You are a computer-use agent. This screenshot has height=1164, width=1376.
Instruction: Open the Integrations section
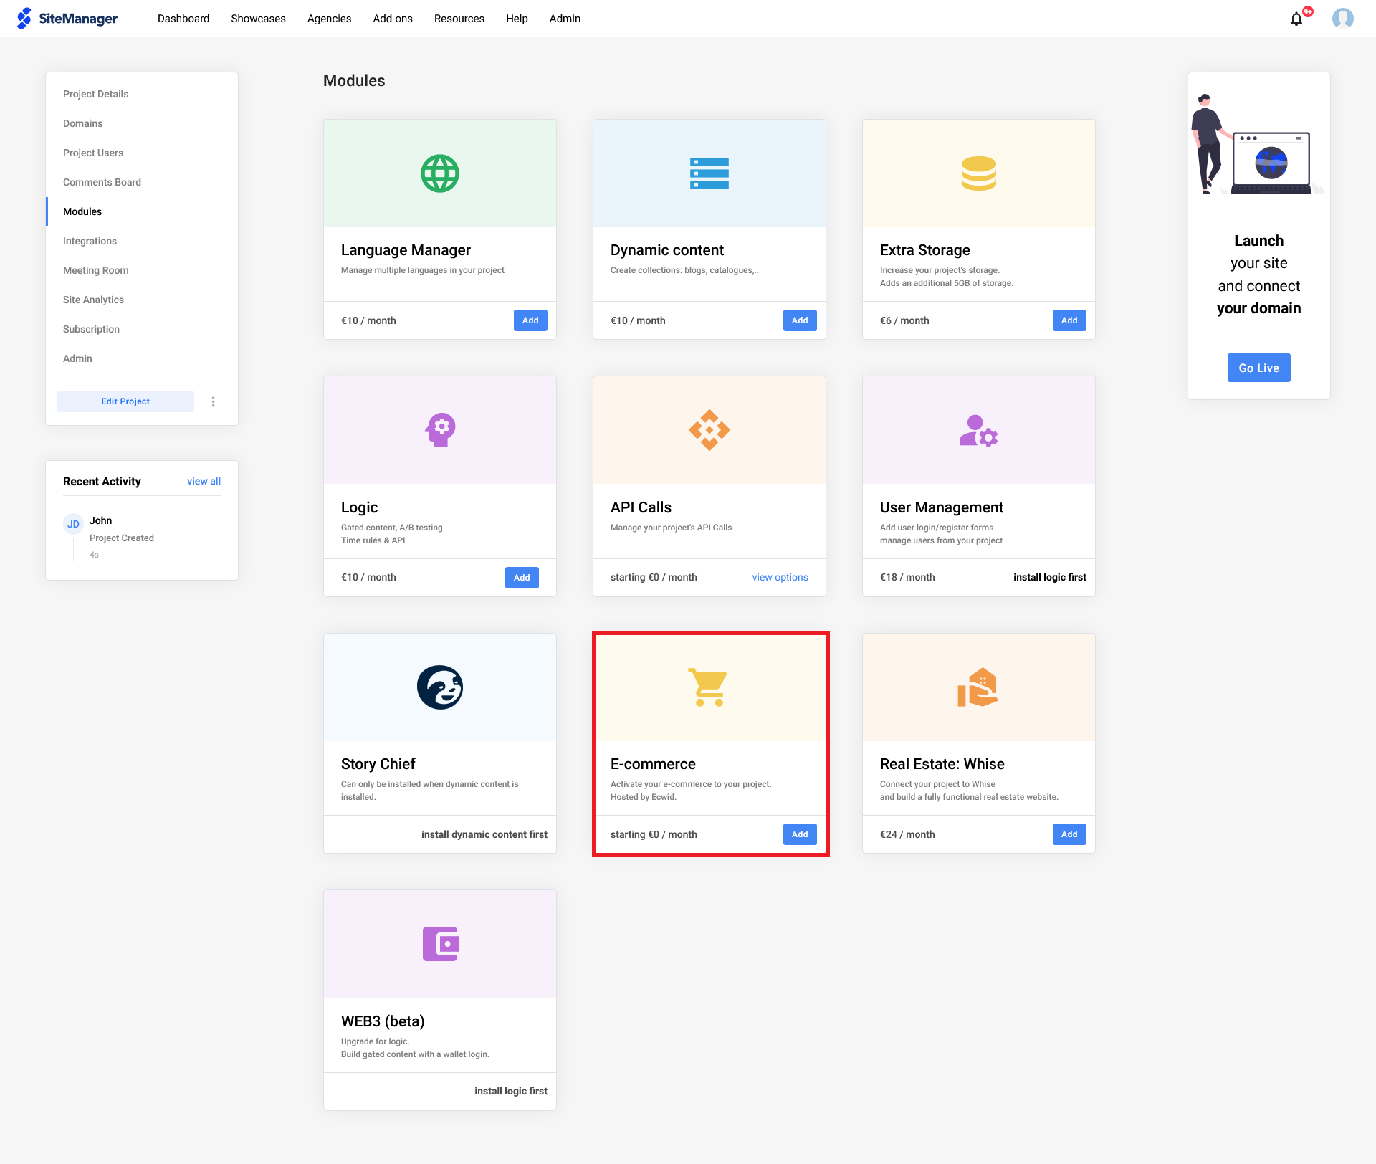90,241
